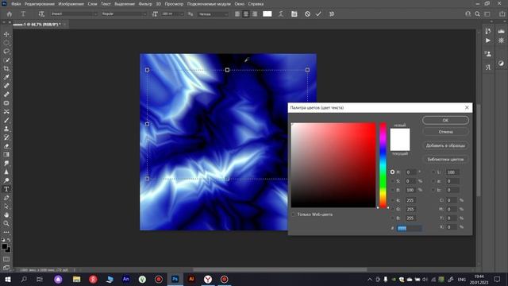Select the S saturation radio button
The height and width of the screenshot is (286, 508).
(392, 181)
